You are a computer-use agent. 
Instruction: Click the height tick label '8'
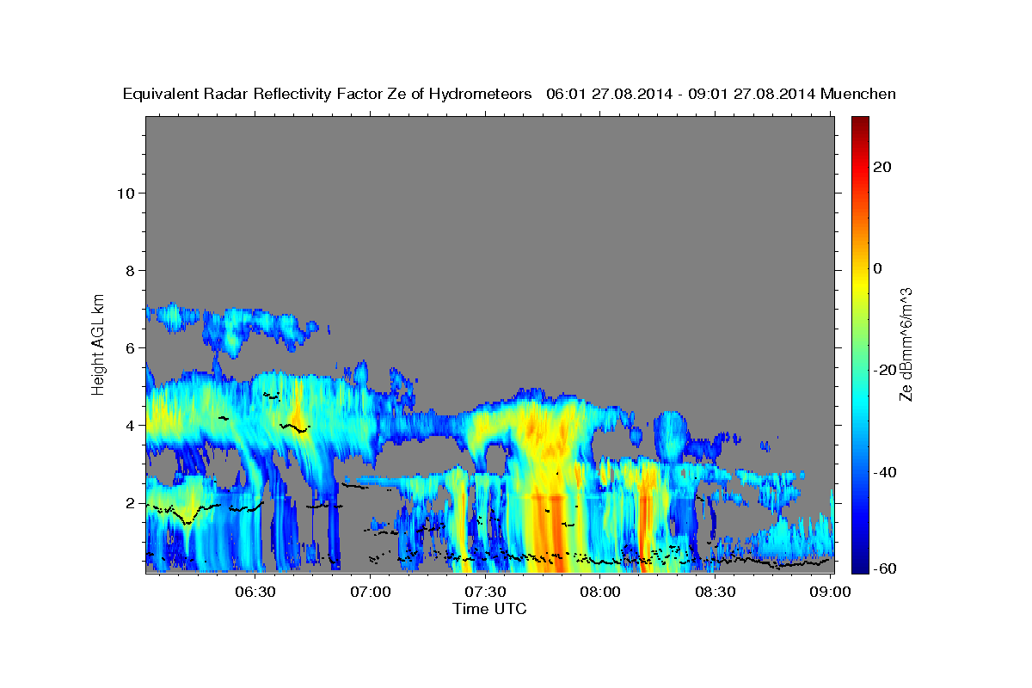[x=132, y=271]
